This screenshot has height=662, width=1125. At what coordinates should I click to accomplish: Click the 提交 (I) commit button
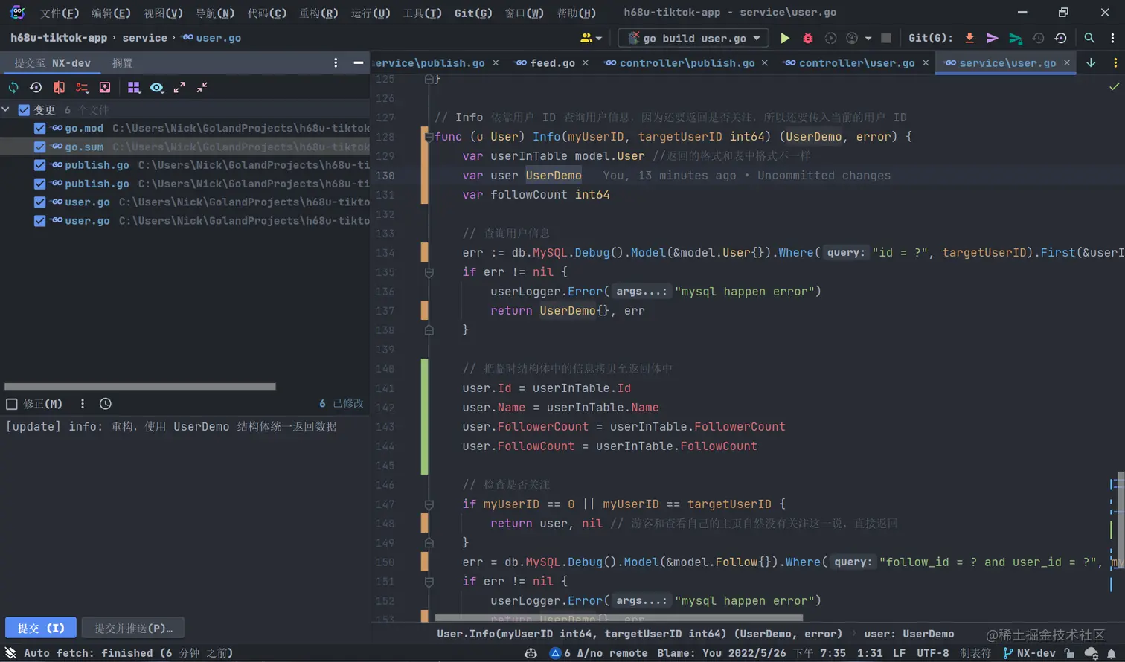pos(41,628)
